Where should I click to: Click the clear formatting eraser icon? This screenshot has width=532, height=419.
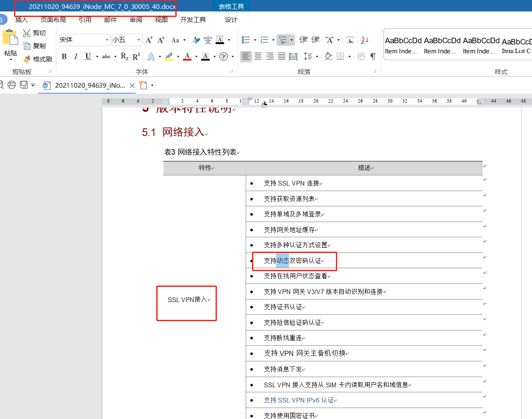(x=196, y=40)
